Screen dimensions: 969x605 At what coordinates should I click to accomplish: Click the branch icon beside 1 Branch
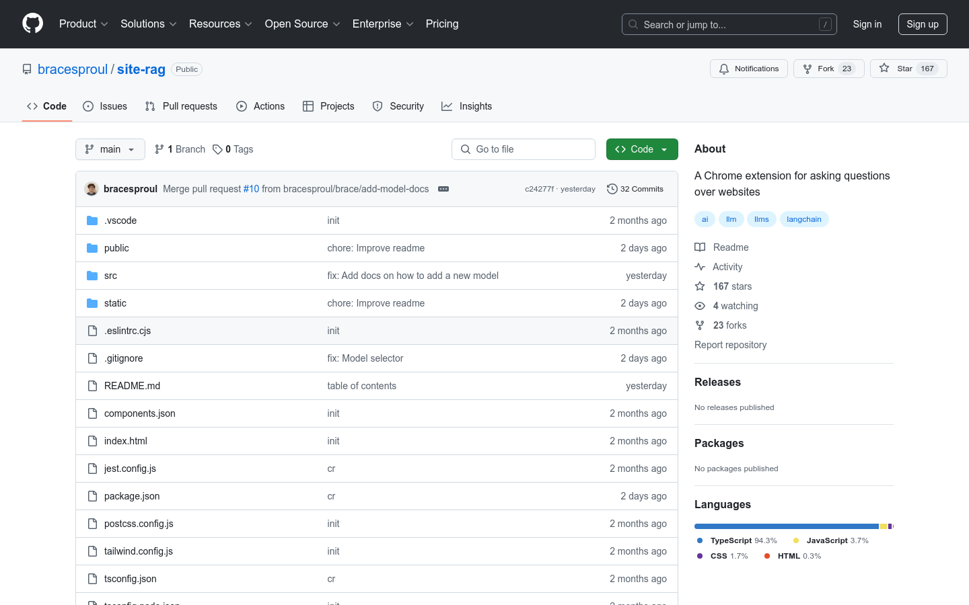159,149
